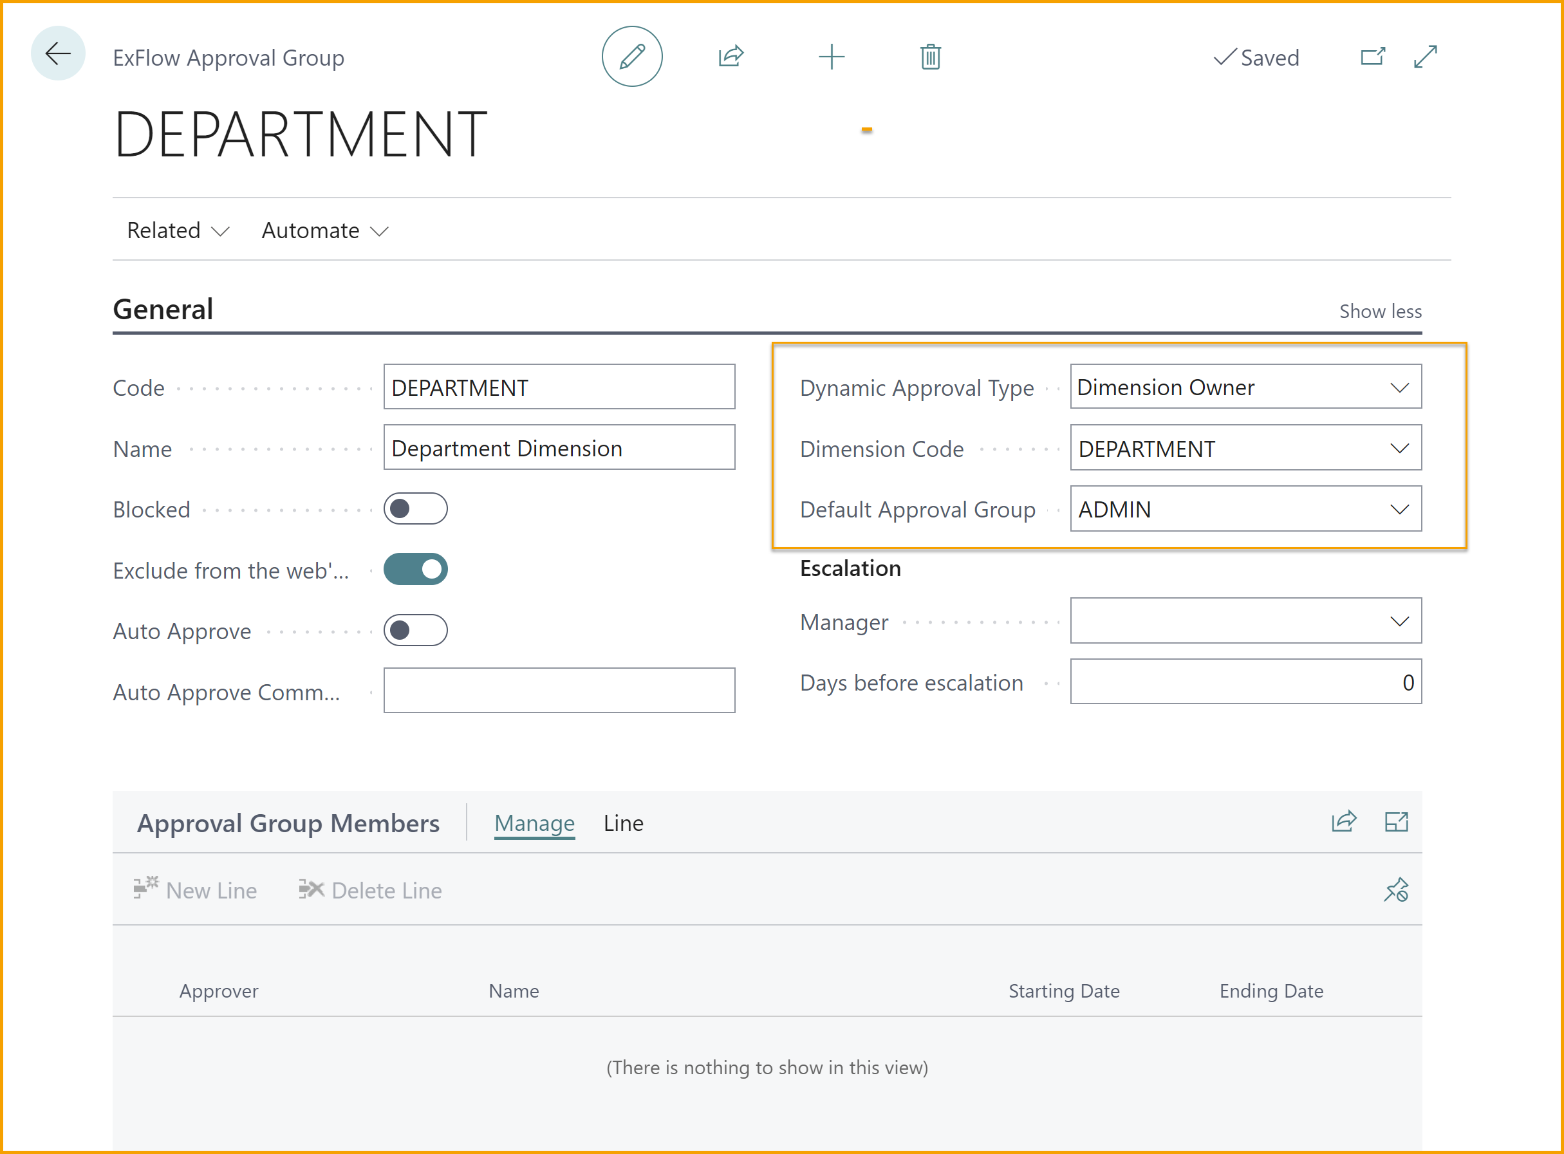Click the back navigation arrow icon
This screenshot has width=1564, height=1154.
pyautogui.click(x=59, y=57)
